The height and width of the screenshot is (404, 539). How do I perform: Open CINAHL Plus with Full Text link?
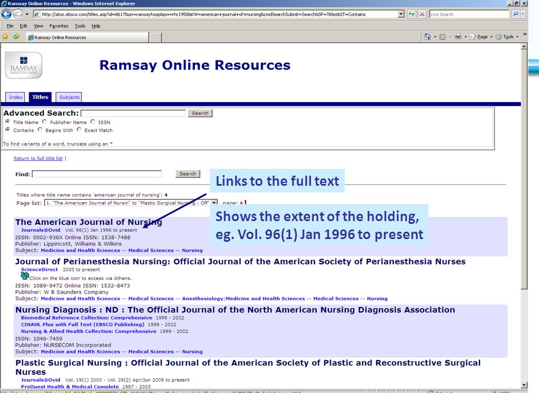click(x=83, y=324)
